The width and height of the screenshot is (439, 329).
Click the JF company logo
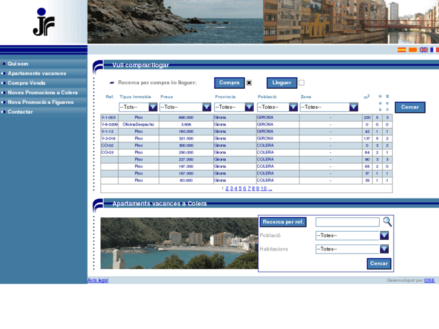coord(43,22)
